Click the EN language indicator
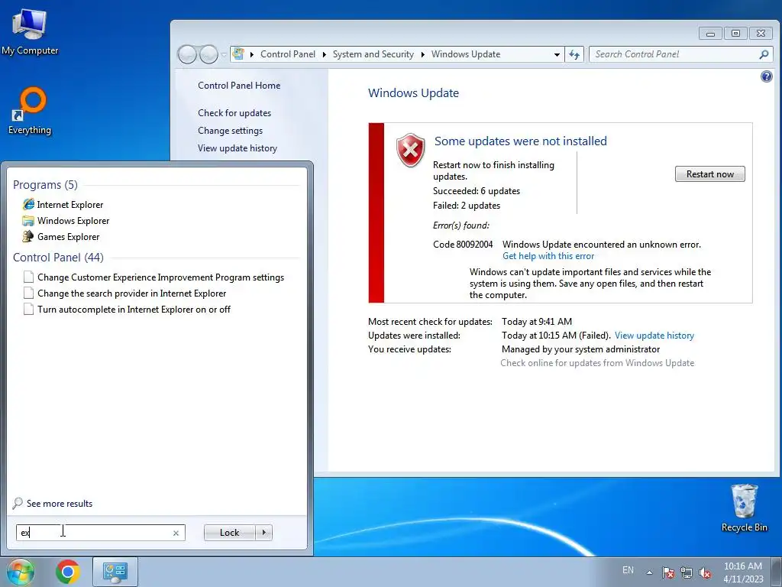The height and width of the screenshot is (587, 782). pyautogui.click(x=628, y=570)
